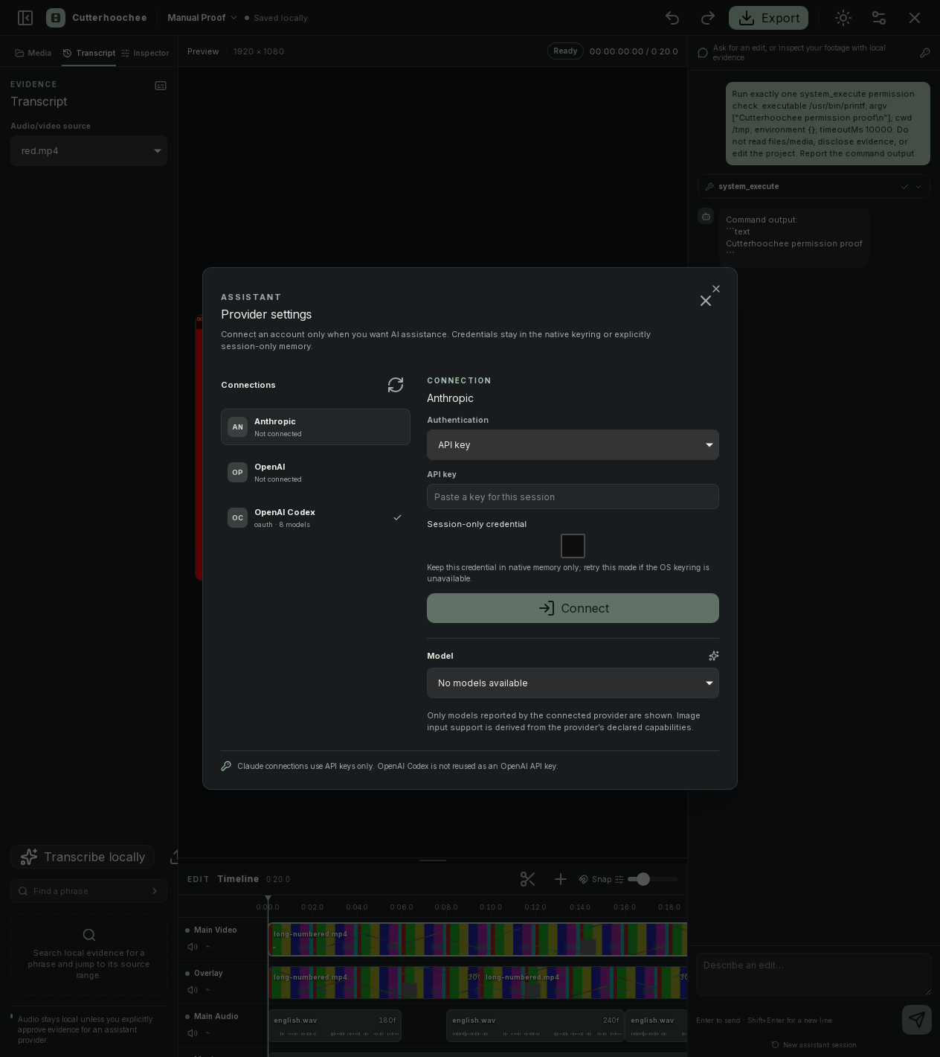
Task: Click the 00:00:00:00 / 0:20.0 timecode
Action: tap(634, 51)
